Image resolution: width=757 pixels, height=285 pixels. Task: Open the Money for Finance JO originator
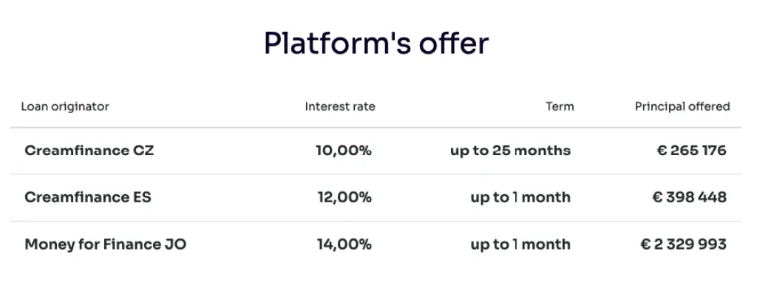tap(105, 244)
